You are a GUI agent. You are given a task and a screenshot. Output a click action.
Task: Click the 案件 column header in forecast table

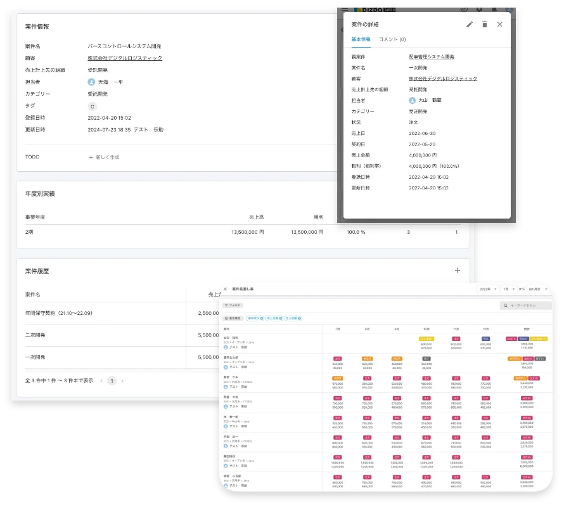[x=226, y=330]
